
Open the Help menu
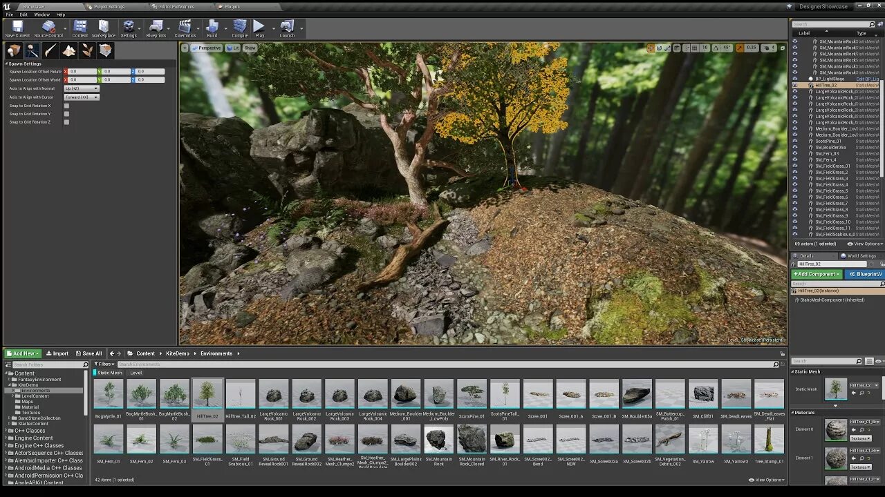tap(61, 14)
